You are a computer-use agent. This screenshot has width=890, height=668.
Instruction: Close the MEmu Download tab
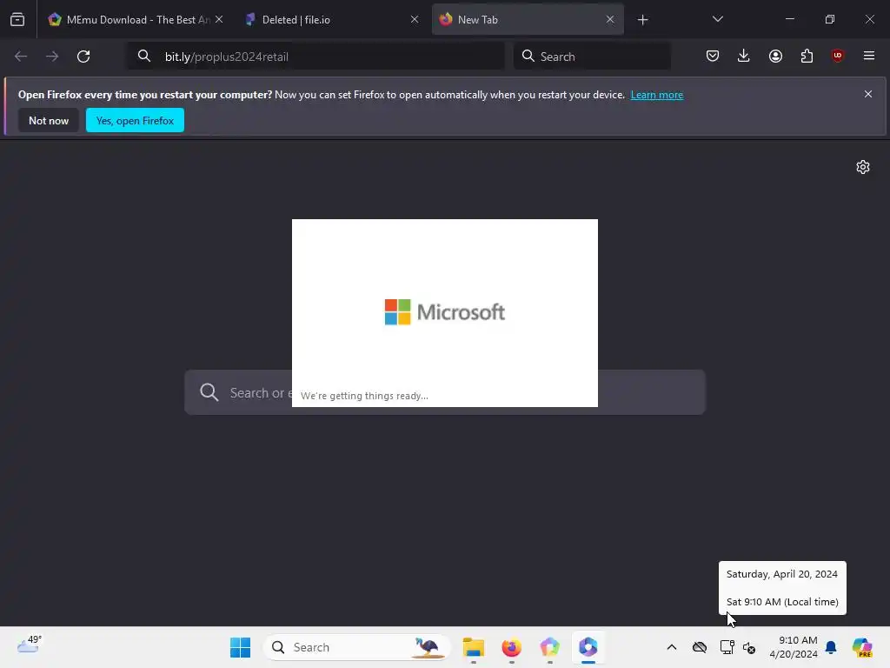[x=219, y=19]
